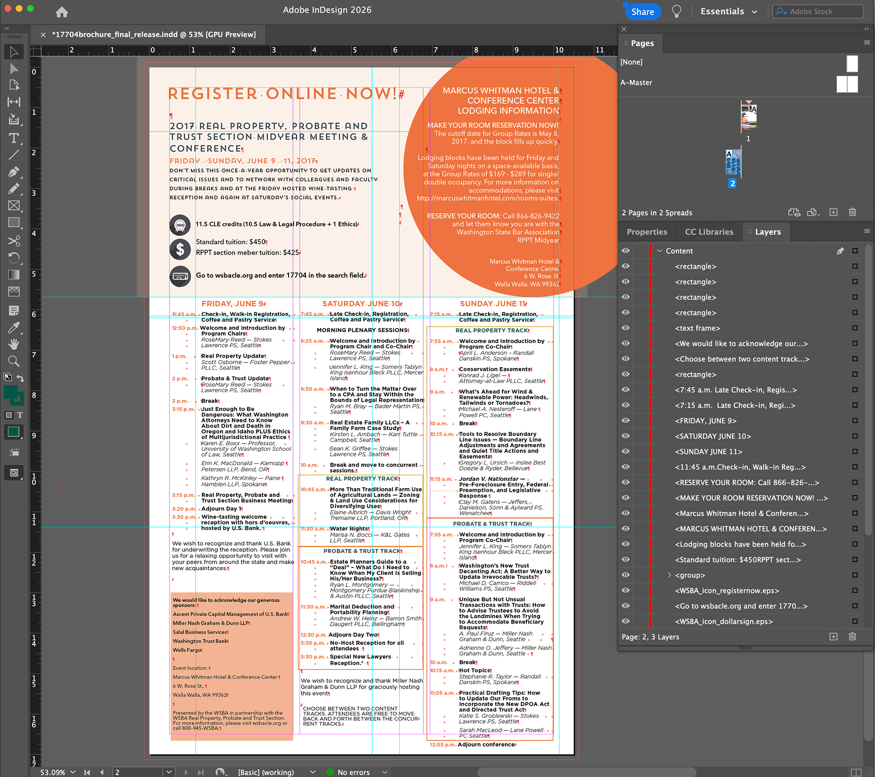The width and height of the screenshot is (875, 777).
Task: Select the Eyedropper tool
Action: tap(14, 327)
